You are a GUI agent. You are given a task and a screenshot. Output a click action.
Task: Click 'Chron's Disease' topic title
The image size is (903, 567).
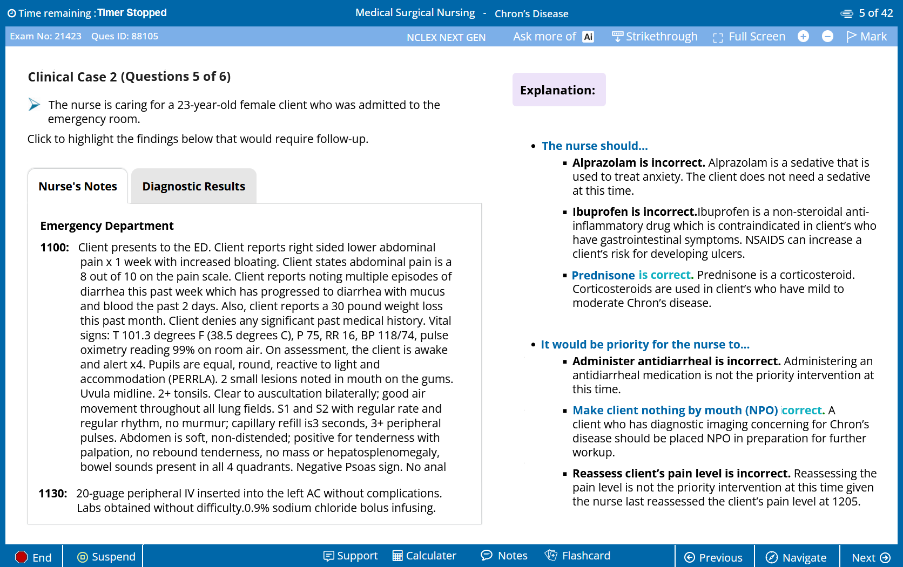(x=531, y=14)
